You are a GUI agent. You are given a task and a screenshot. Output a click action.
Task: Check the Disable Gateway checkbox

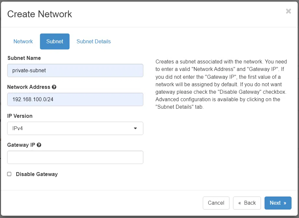point(9,174)
